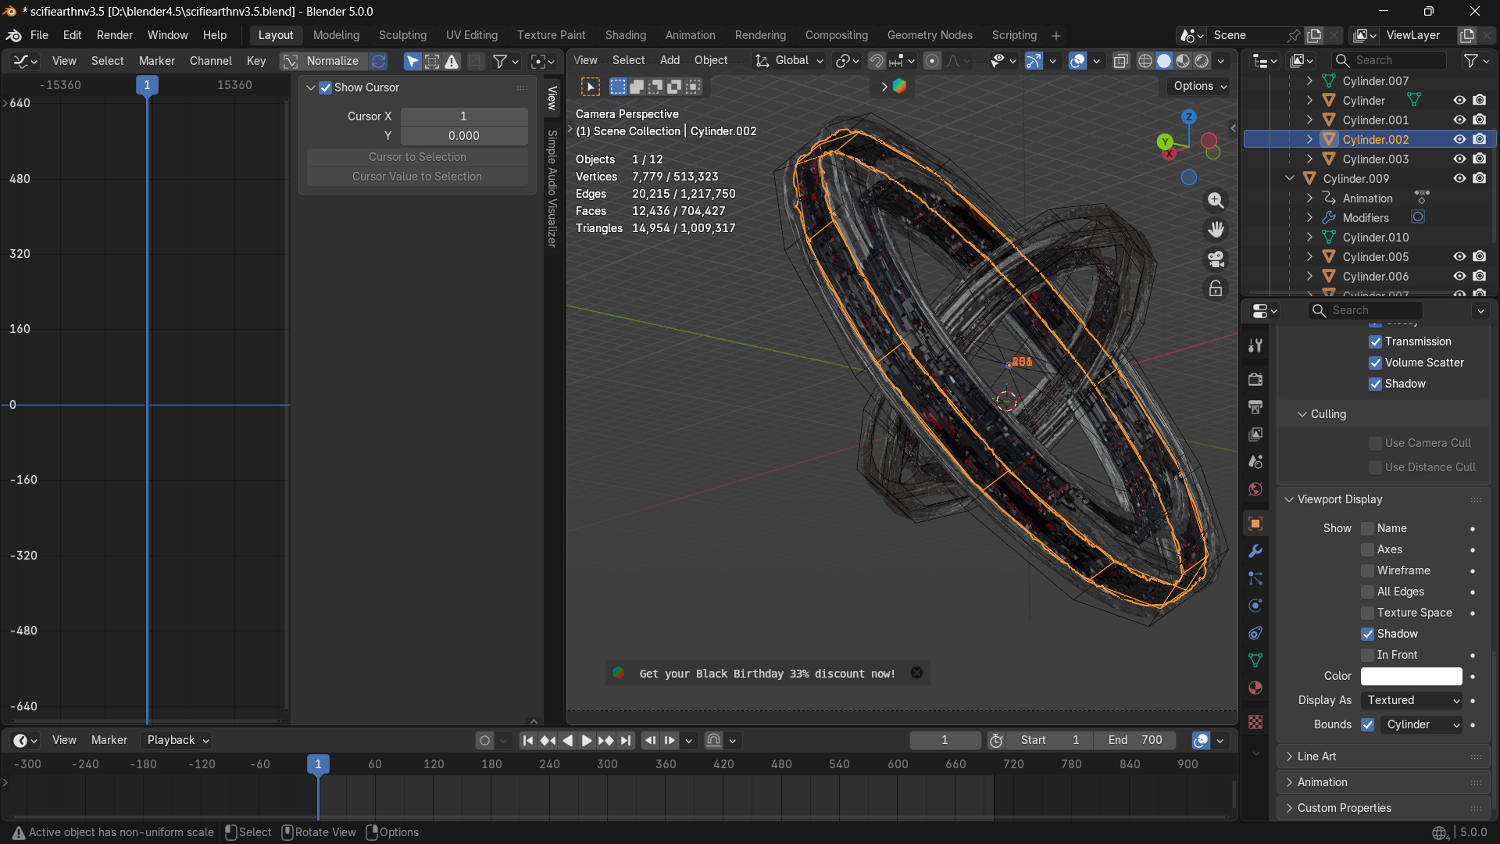This screenshot has width=1500, height=844.
Task: Click the zoom in/out viewport icon
Action: pyautogui.click(x=1216, y=201)
